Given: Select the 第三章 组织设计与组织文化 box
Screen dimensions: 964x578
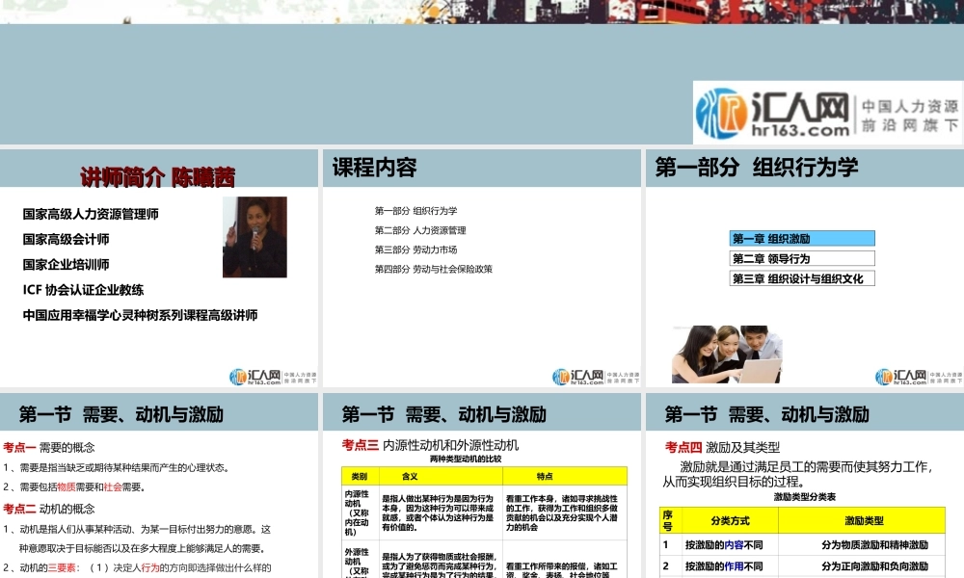Looking at the screenshot, I should click(x=802, y=278).
